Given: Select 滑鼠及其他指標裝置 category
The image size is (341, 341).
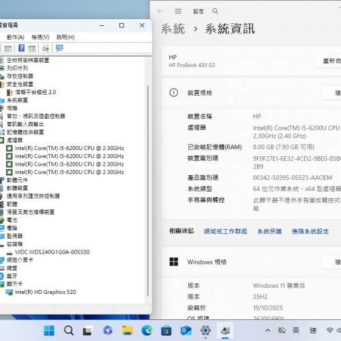Looking at the screenshot, I should pyautogui.click(x=31, y=212).
